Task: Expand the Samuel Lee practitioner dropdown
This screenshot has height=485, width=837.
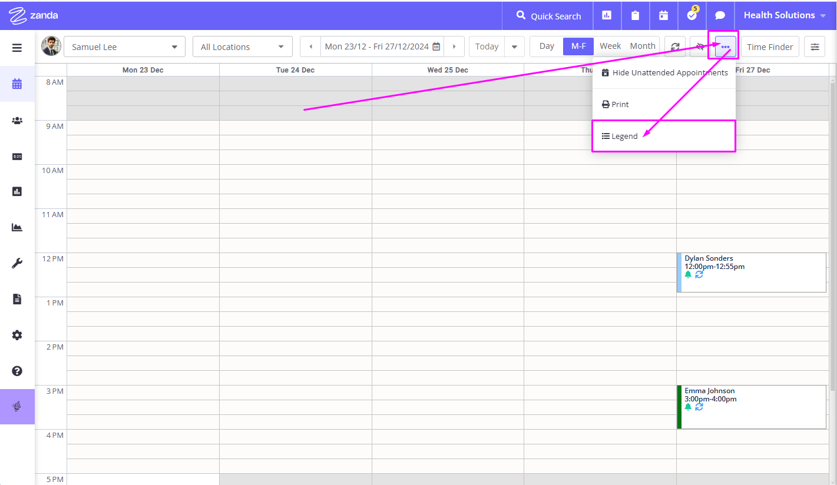Action: point(124,47)
